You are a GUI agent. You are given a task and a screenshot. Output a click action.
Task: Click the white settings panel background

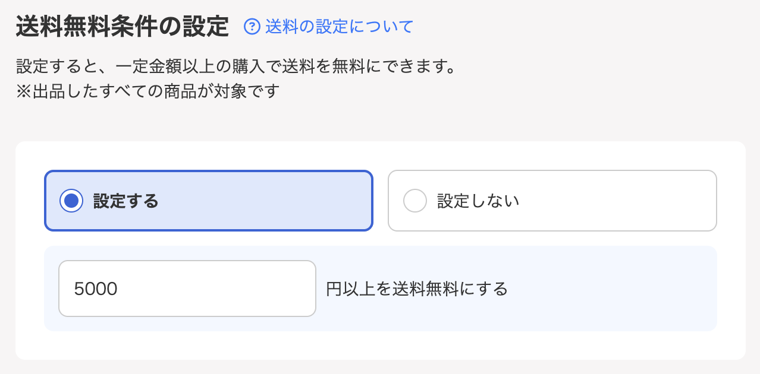point(380,344)
